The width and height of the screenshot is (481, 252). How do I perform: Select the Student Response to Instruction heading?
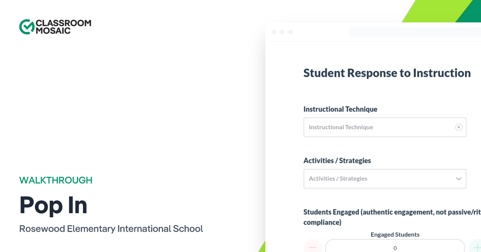(387, 73)
